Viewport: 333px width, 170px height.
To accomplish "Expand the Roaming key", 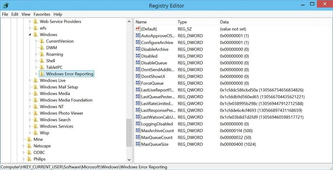I will [x=36, y=54].
